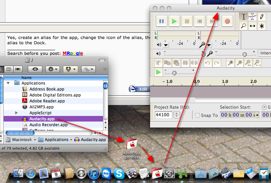This screenshot has width=271, height=183.
Task: Click the Zoom In magnifier
Action: pos(230,63)
